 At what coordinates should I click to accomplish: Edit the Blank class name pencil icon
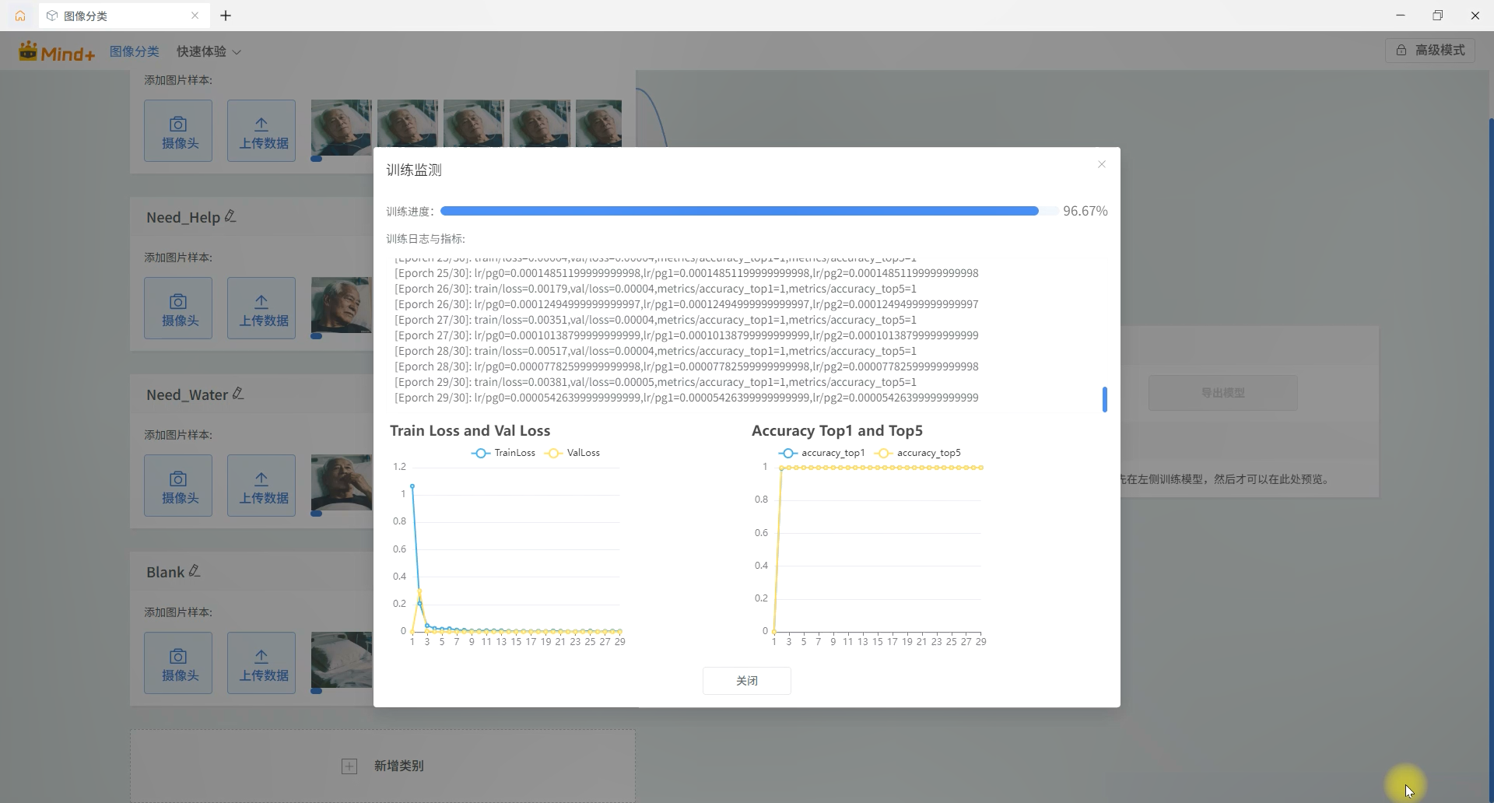point(195,571)
